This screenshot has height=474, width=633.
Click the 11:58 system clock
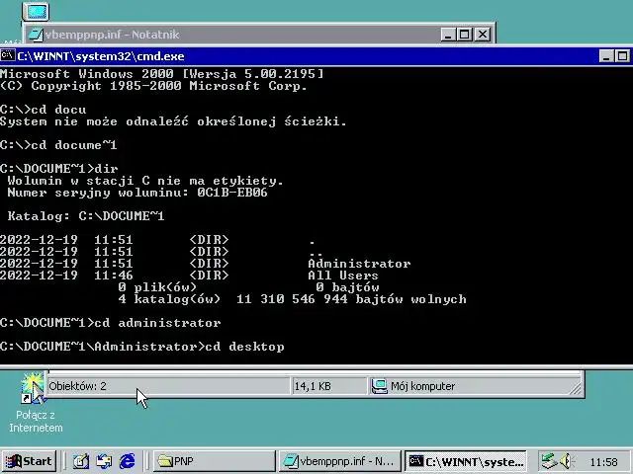(x=603, y=462)
